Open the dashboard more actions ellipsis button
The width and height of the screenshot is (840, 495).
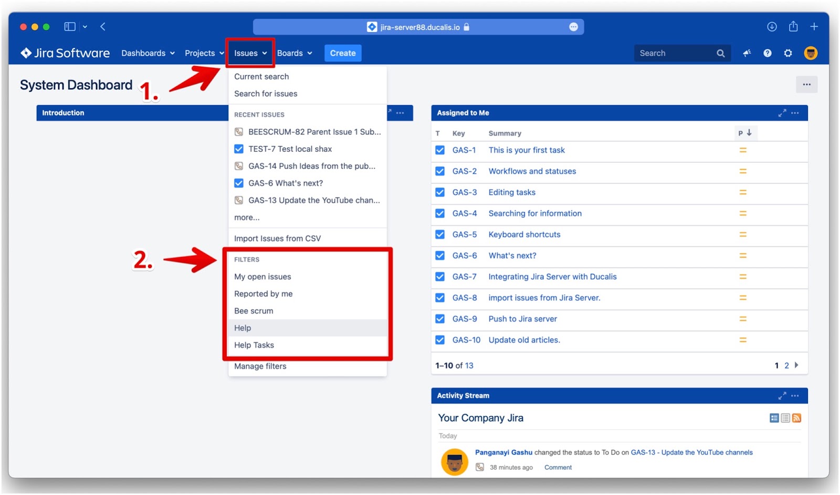click(x=807, y=84)
